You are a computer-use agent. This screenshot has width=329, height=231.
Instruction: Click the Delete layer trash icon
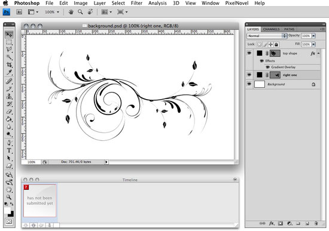click(316, 223)
